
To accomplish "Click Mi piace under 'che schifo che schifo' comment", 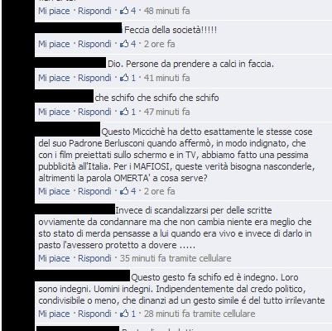I will click(54, 112).
